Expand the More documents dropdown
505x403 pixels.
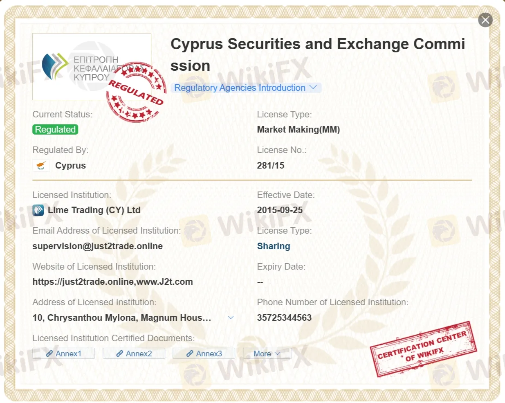coord(267,353)
